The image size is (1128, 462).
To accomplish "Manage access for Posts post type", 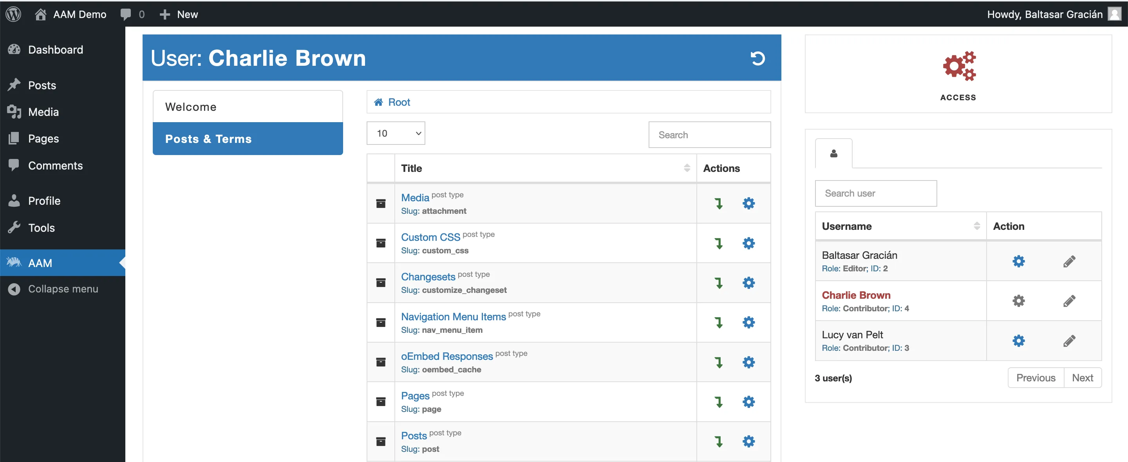I will (x=748, y=441).
